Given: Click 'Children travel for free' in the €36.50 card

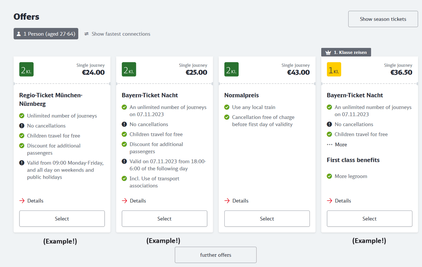Looking at the screenshot, I should pyautogui.click(x=361, y=134).
